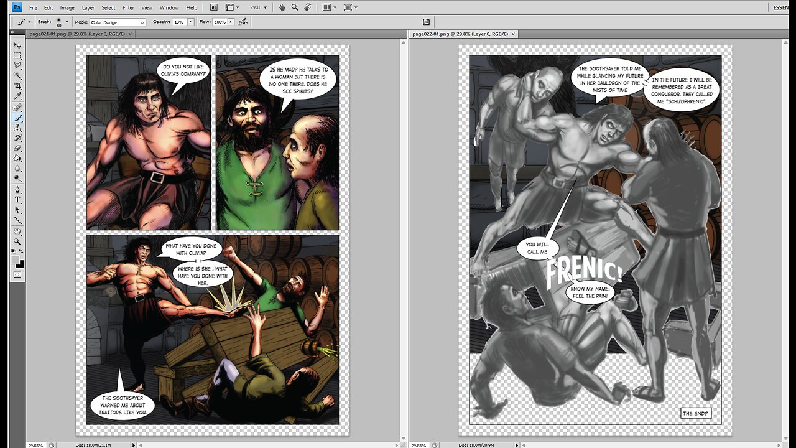
Task: Select the Hand tool in toolbox
Action: coord(17,232)
